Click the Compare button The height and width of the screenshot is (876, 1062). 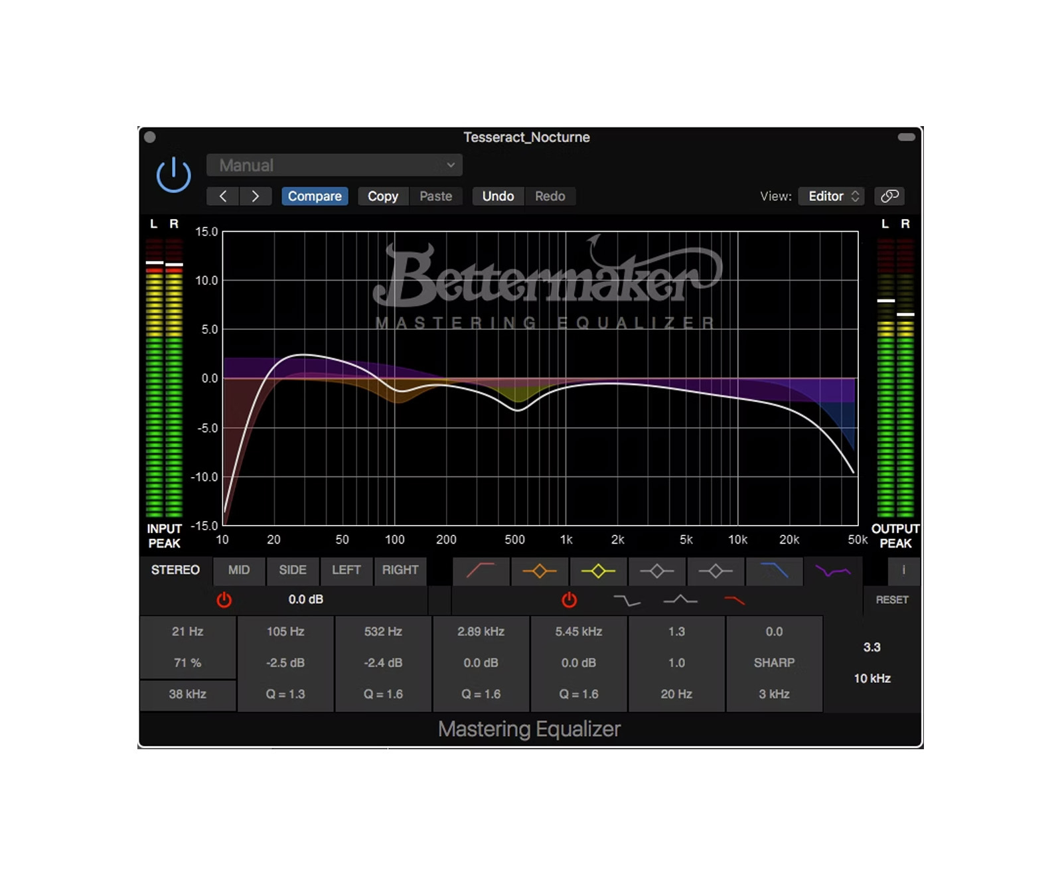(x=315, y=196)
